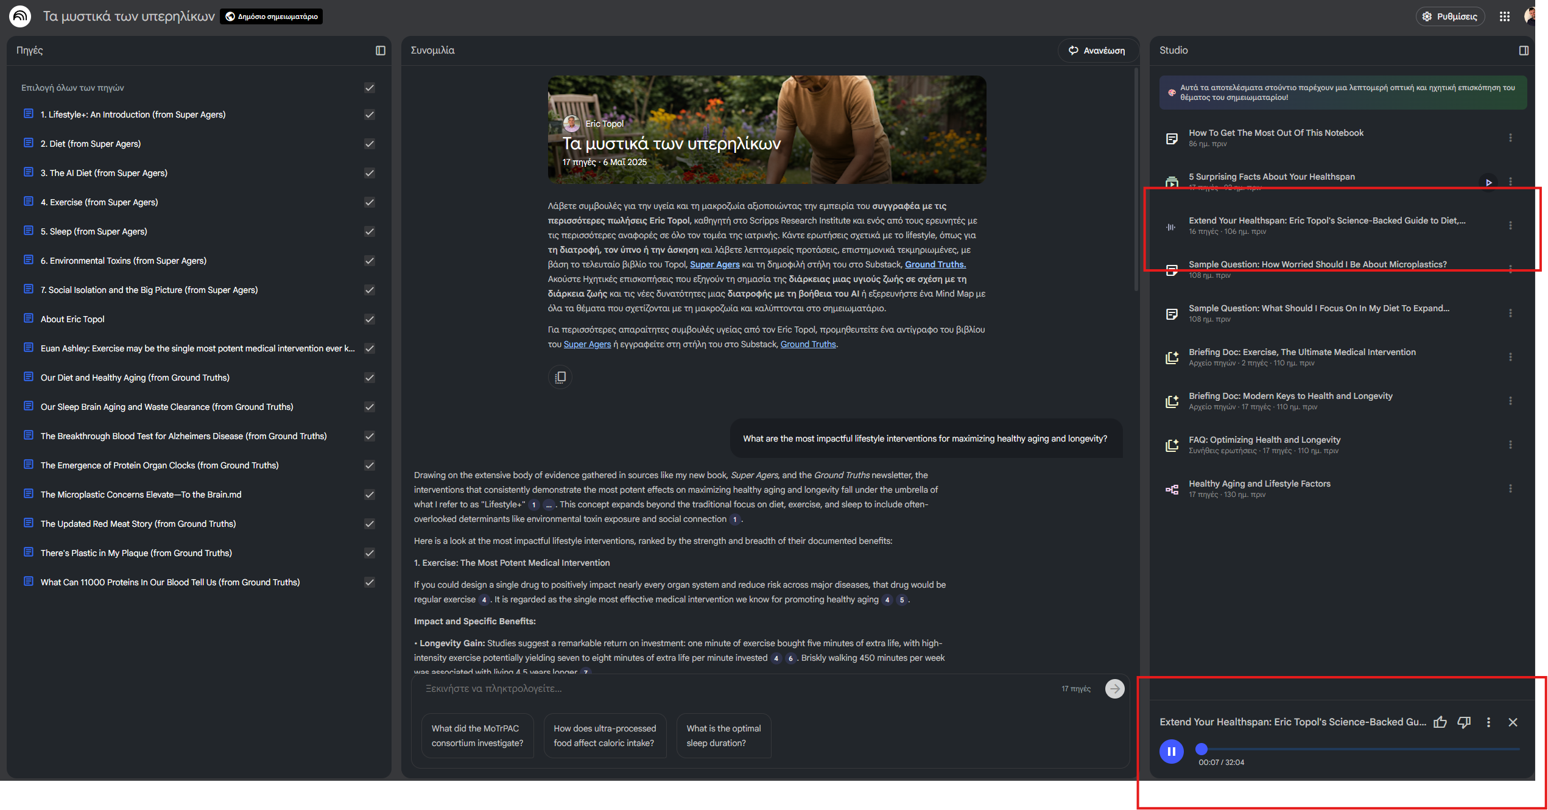Uncheck the About Eric Topol source

pos(369,319)
